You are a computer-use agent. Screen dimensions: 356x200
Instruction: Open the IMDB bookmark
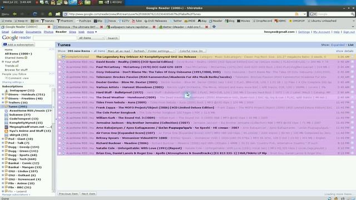pyautogui.click(x=190, y=21)
